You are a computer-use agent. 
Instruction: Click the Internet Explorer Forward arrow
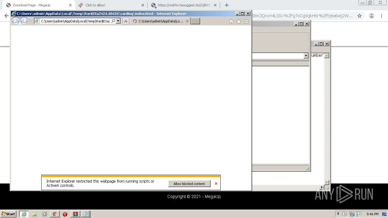[x=24, y=21]
